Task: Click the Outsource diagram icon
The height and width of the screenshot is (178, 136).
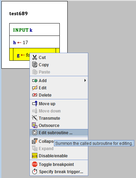Action: coord(35,125)
